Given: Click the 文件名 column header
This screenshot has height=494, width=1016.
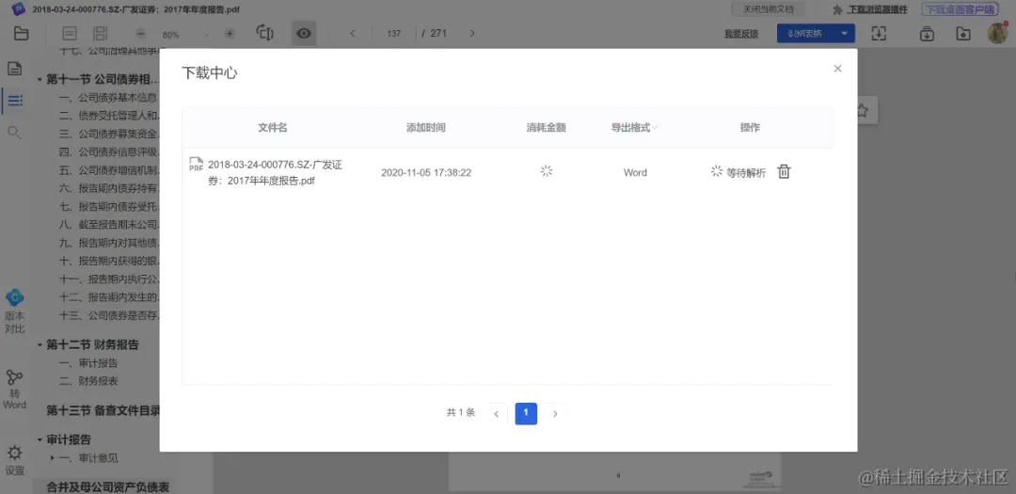Looking at the screenshot, I should click(x=273, y=128).
